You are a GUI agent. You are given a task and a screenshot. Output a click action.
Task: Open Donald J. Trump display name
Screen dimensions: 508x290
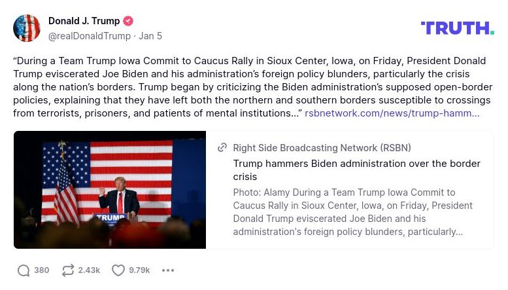pyautogui.click(x=84, y=21)
